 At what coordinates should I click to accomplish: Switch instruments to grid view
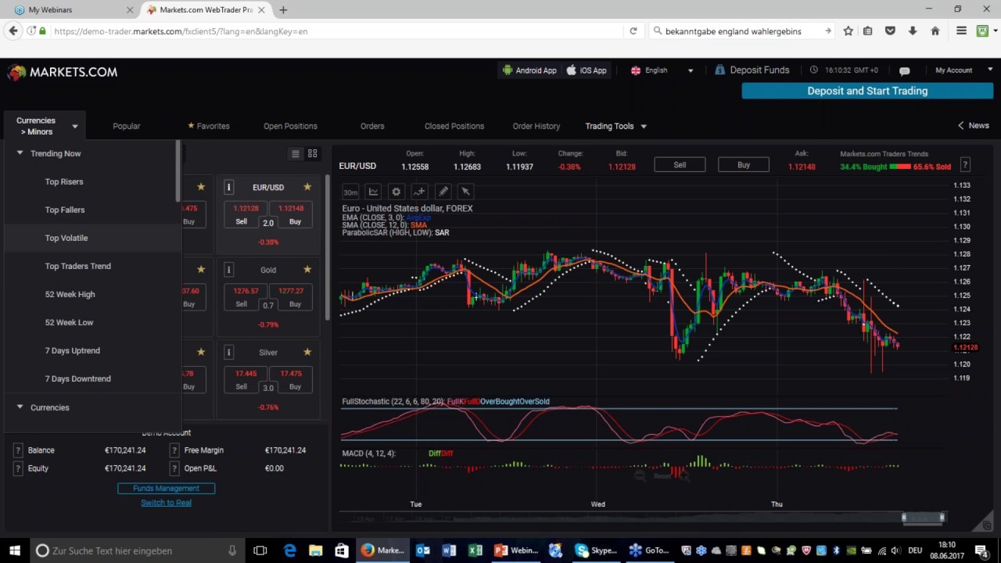[313, 154]
